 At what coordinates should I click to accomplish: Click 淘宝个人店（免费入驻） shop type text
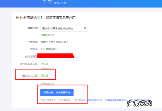coord(54,42)
